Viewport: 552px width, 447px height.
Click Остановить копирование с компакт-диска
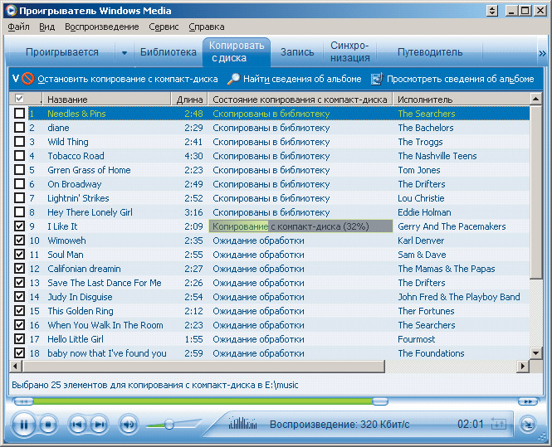(x=127, y=80)
